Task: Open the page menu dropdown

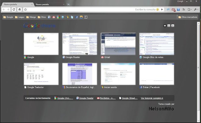Action: [190, 9]
